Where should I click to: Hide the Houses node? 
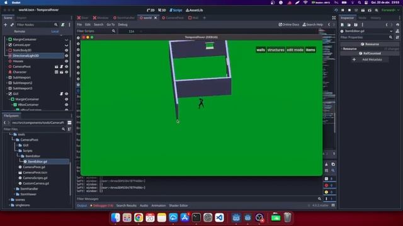[x=66, y=62]
